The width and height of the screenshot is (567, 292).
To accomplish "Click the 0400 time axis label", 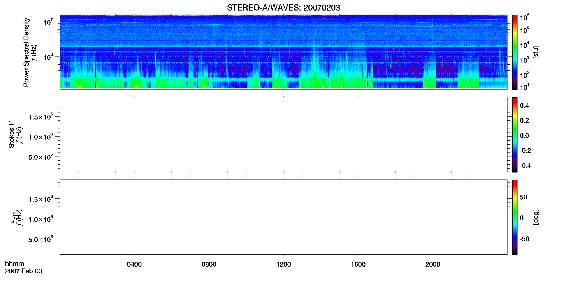I will pyautogui.click(x=134, y=264).
